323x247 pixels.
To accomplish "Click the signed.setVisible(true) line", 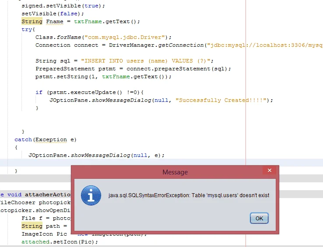I will (x=63, y=6).
